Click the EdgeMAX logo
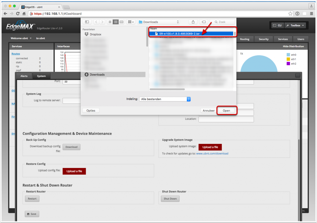The image size is (317, 223). (20, 26)
